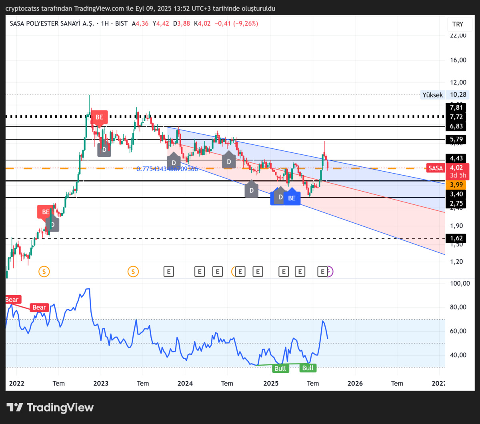
Task: Click the 16,00 price axis value
Action: pos(458,60)
